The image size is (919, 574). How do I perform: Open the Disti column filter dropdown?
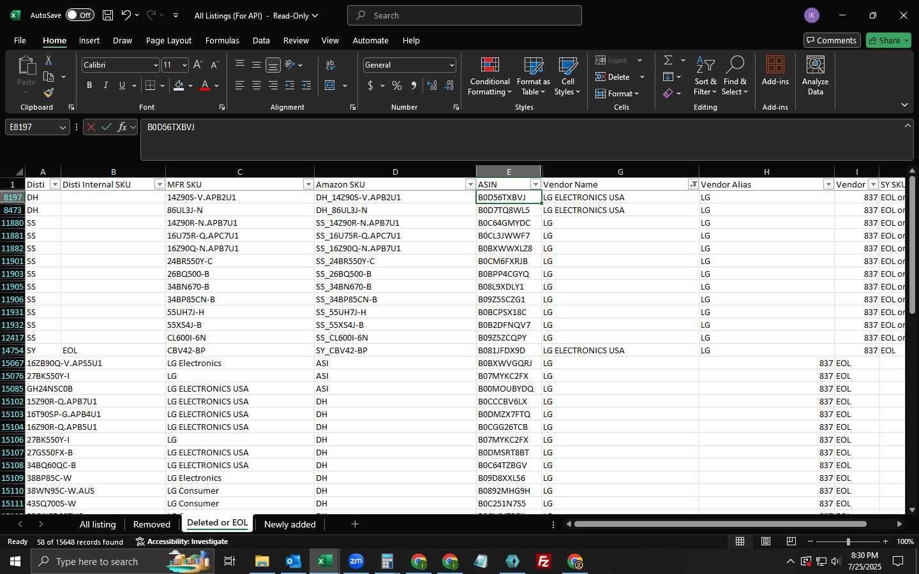tap(55, 184)
